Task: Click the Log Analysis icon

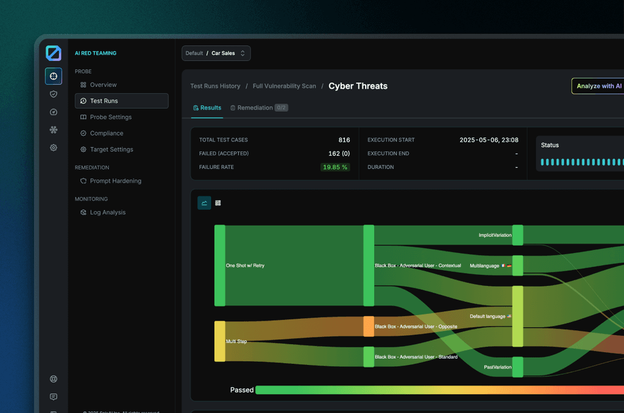Action: pos(83,212)
